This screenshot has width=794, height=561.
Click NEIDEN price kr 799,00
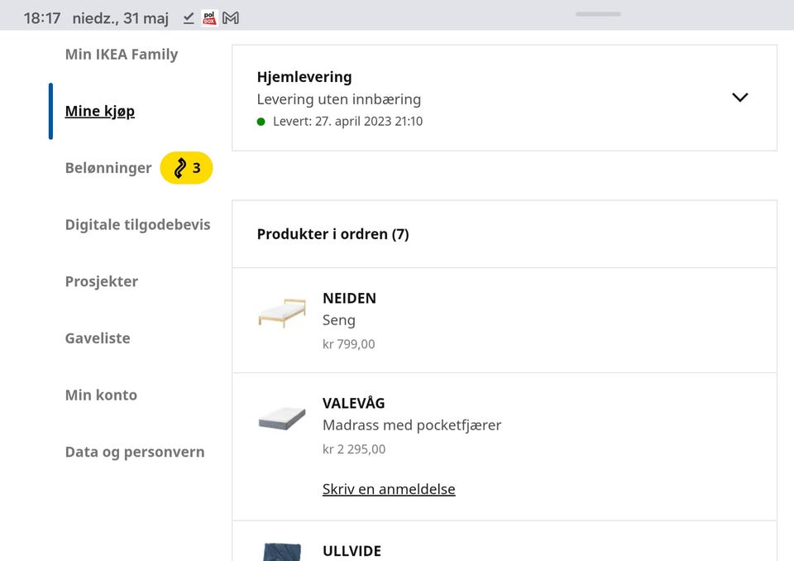349,344
